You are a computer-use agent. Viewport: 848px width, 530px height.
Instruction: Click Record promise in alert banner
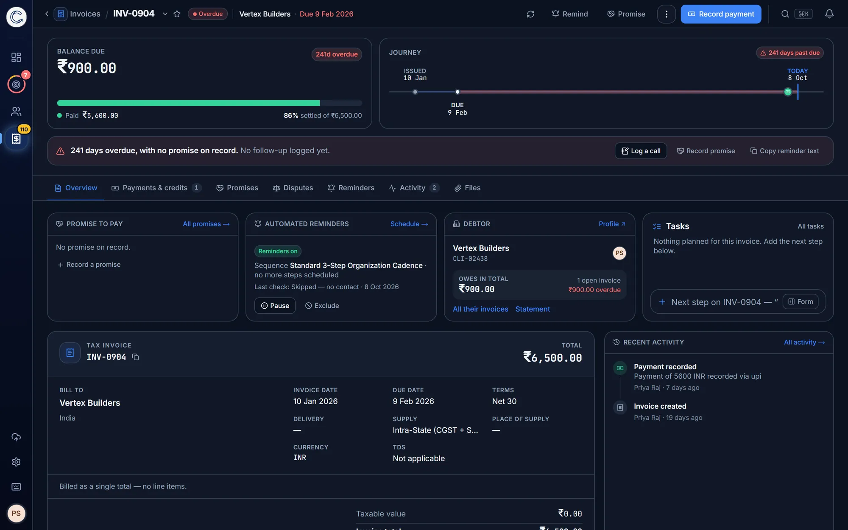706,151
